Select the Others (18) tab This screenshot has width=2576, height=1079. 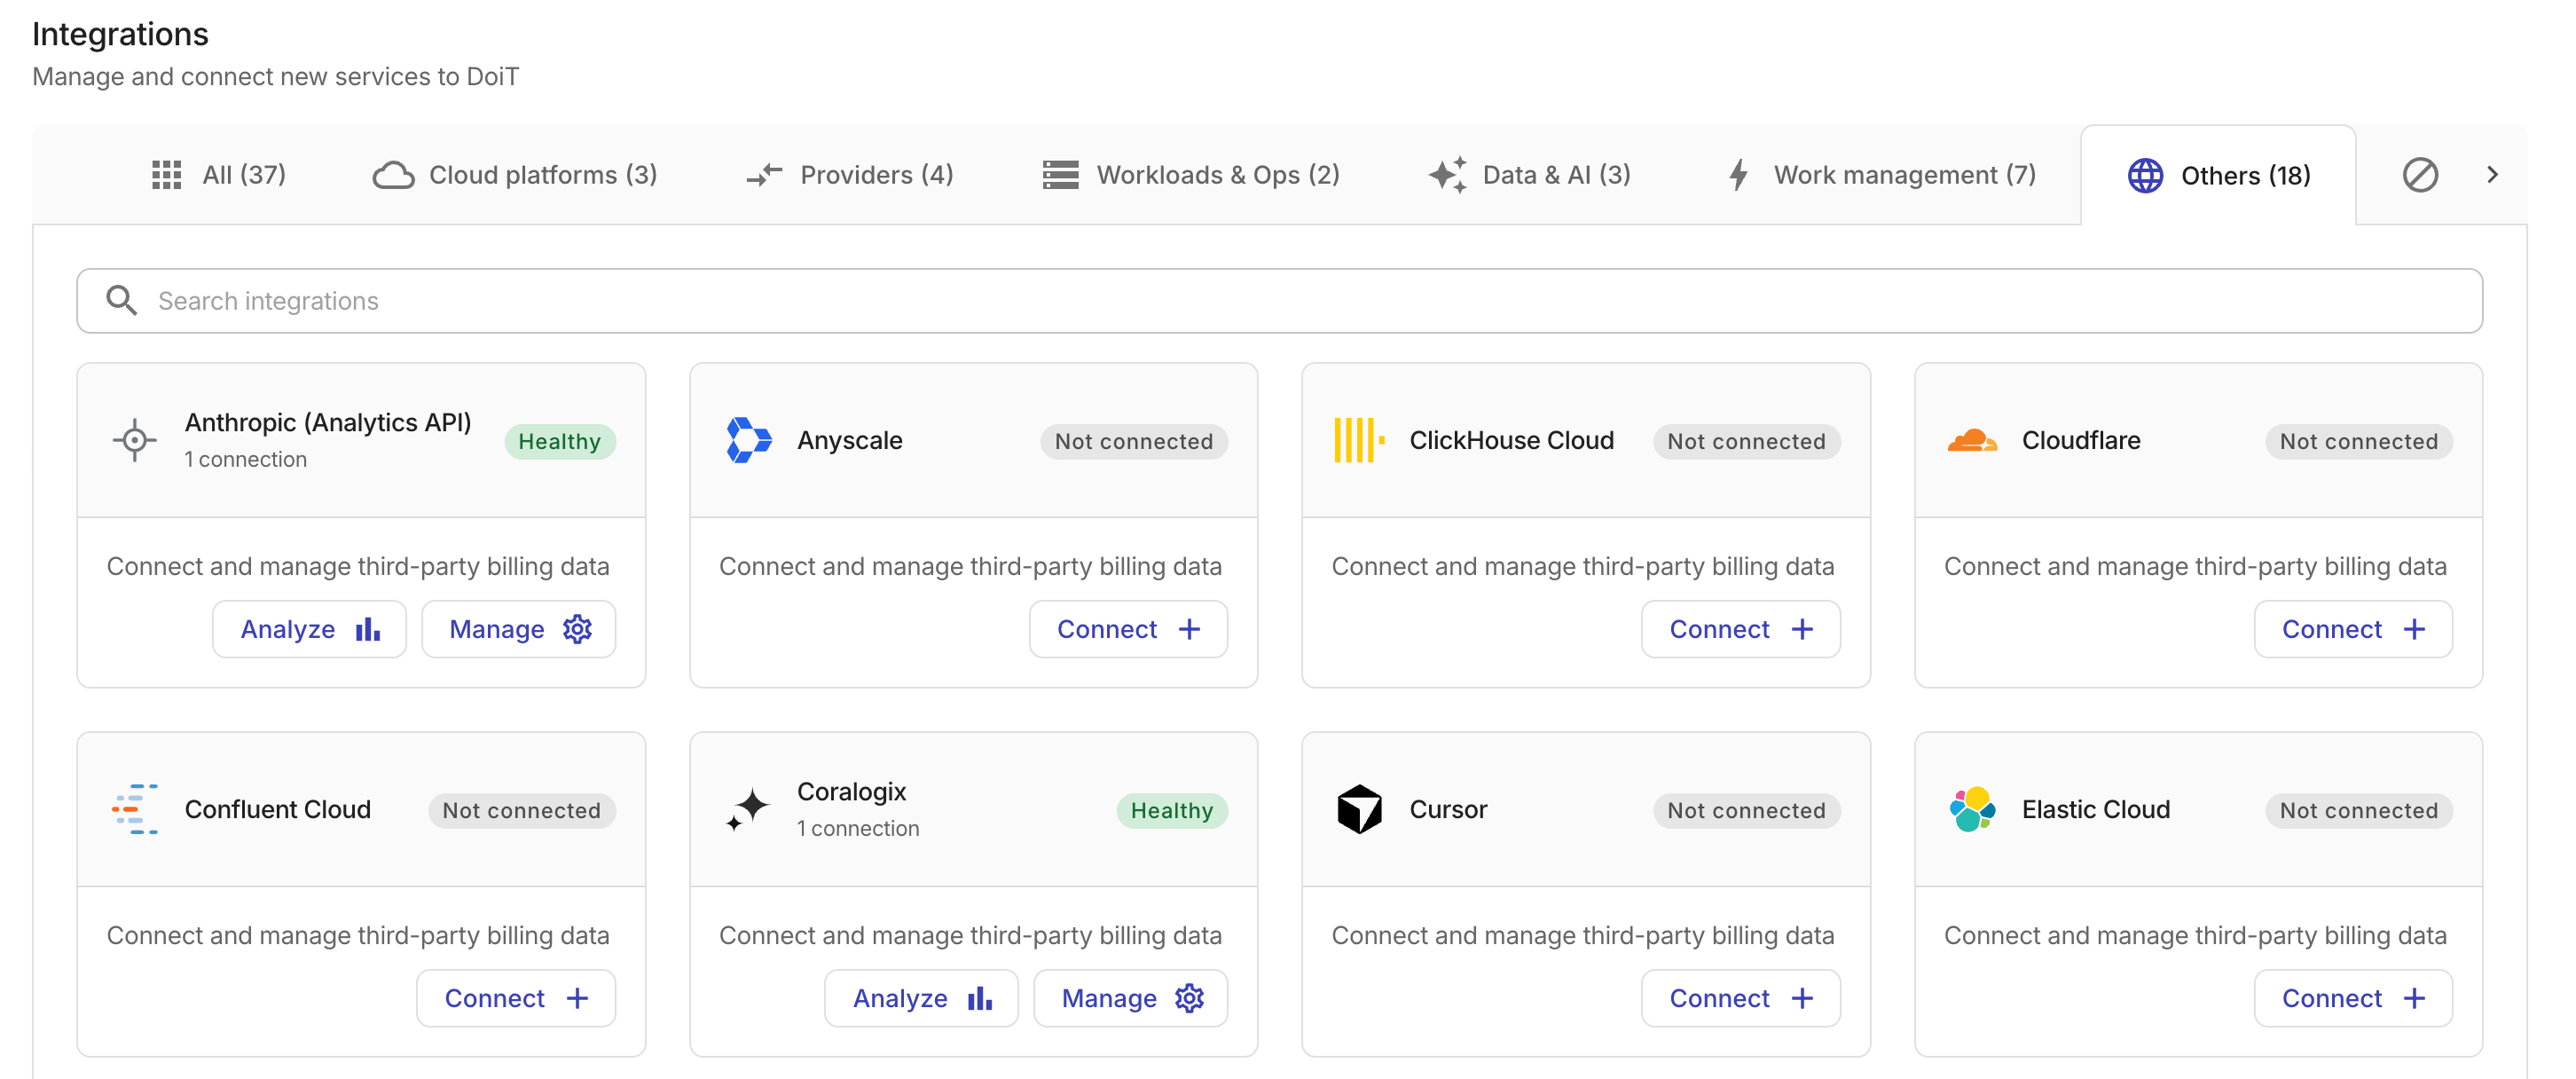tap(2219, 175)
